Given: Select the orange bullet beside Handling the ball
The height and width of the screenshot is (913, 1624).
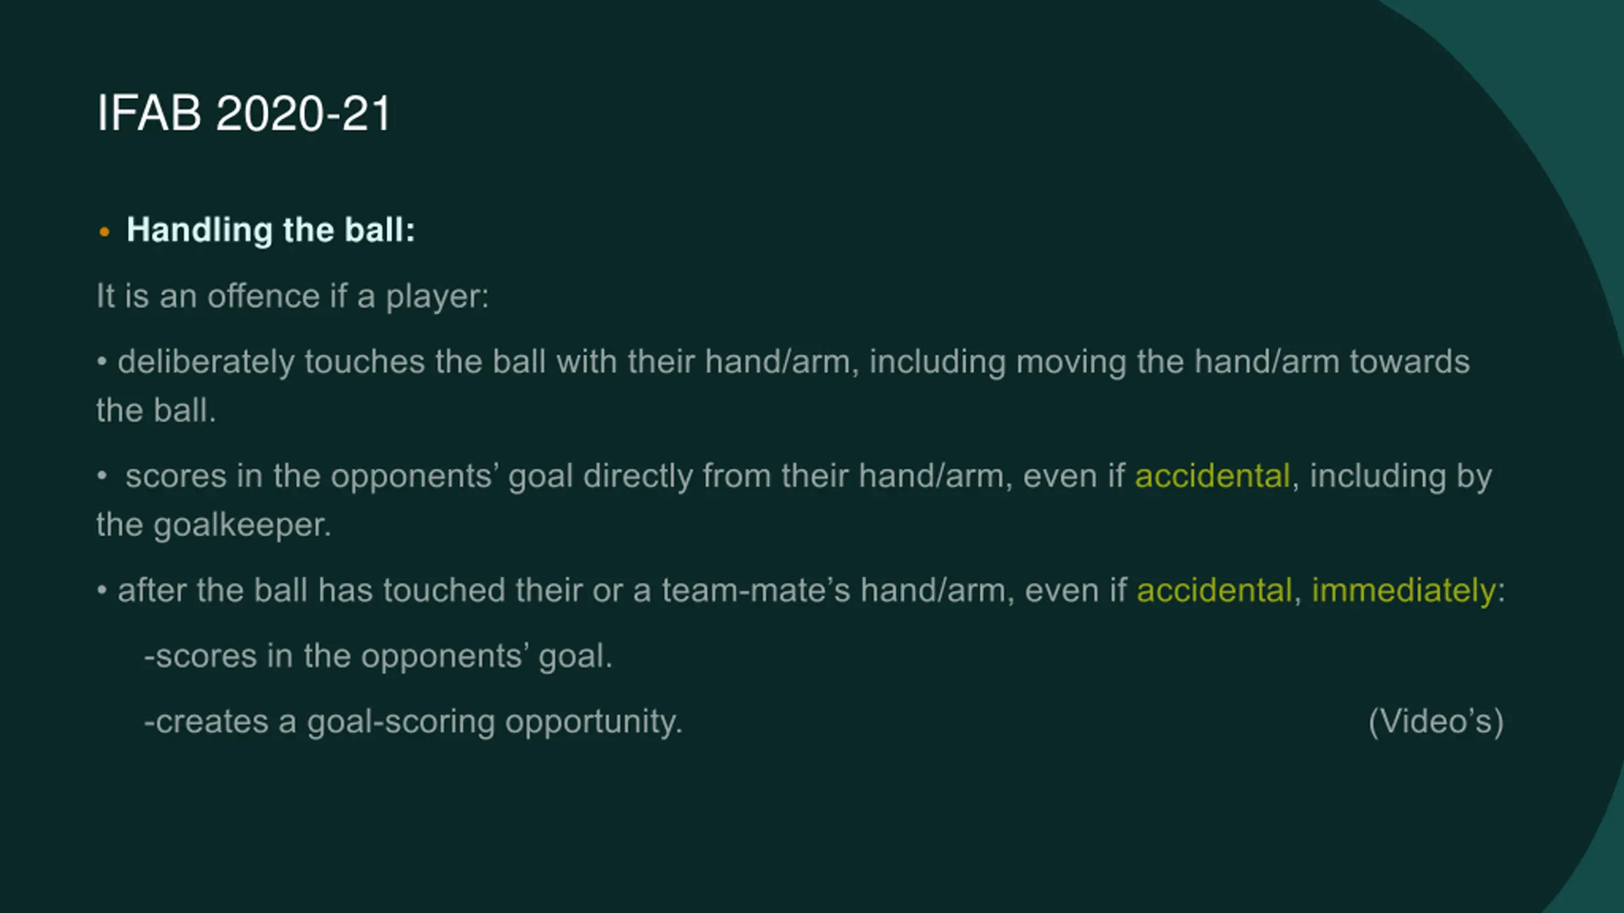Looking at the screenshot, I should (105, 233).
